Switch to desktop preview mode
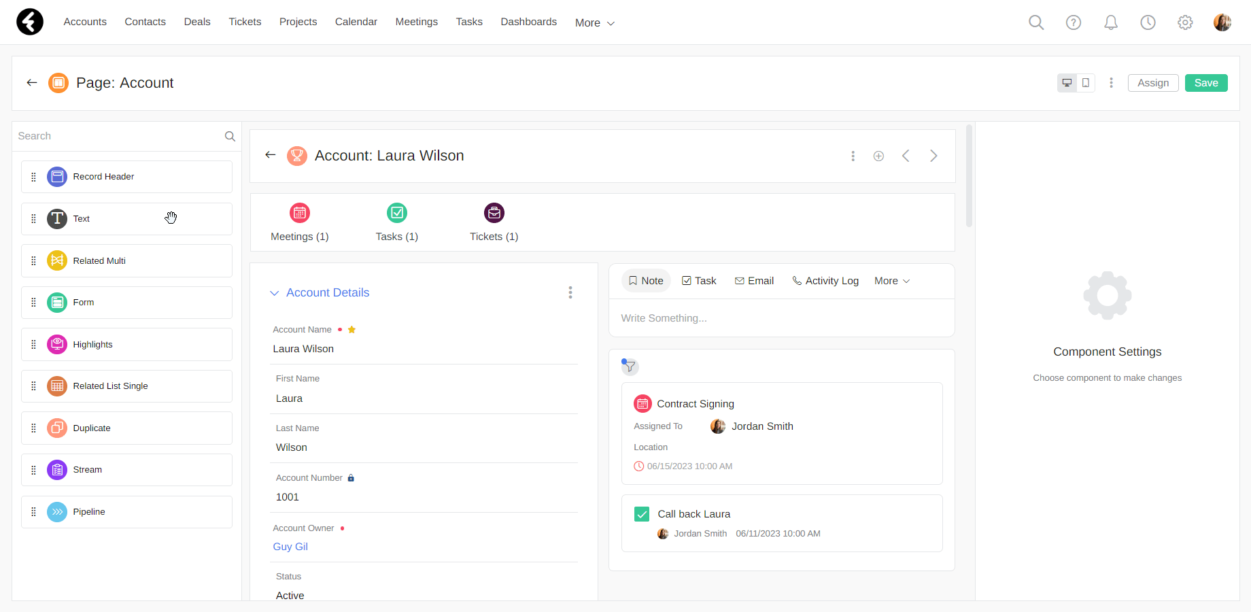 tap(1067, 83)
